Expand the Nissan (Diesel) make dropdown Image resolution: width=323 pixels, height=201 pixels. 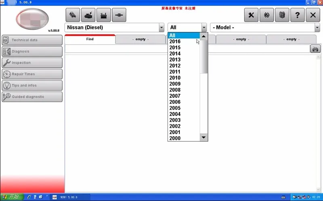point(161,27)
